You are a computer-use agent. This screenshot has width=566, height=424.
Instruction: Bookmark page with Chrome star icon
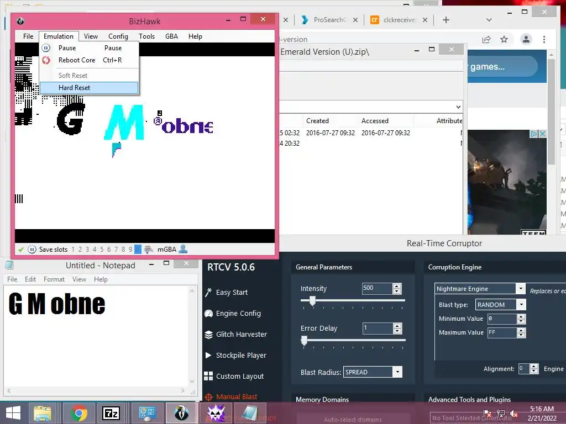tap(504, 39)
